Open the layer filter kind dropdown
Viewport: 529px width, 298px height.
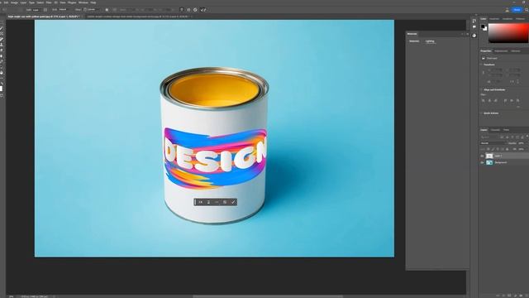pos(489,137)
